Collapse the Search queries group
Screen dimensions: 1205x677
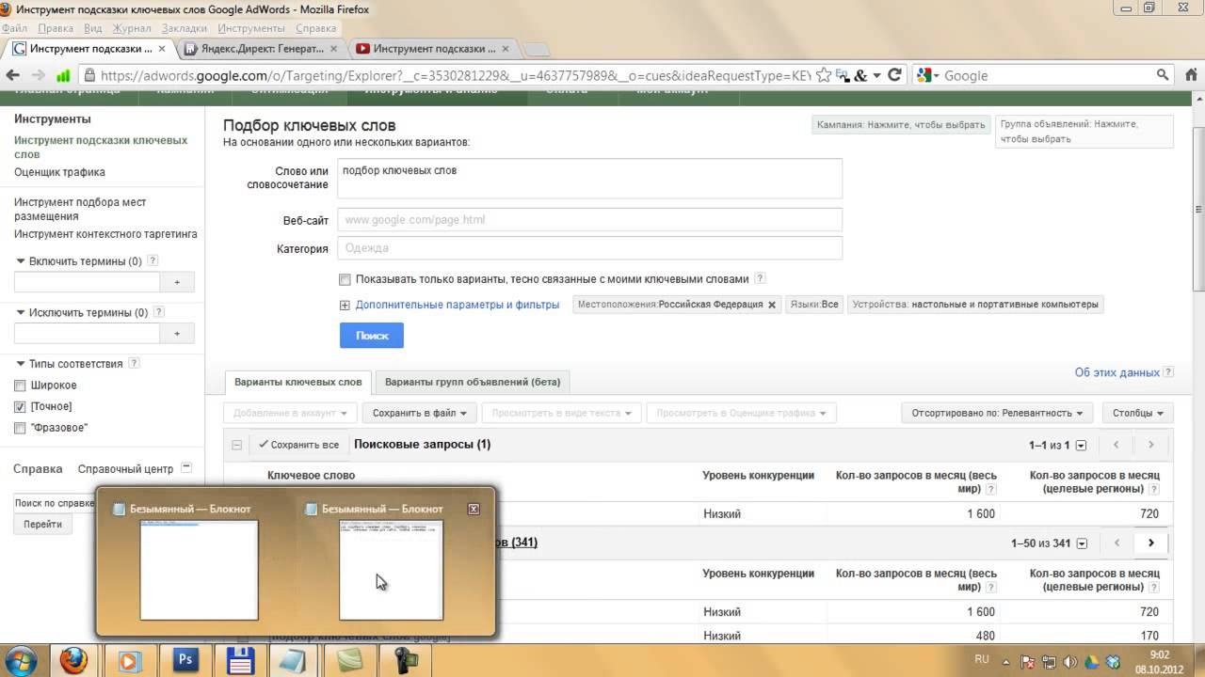(237, 445)
